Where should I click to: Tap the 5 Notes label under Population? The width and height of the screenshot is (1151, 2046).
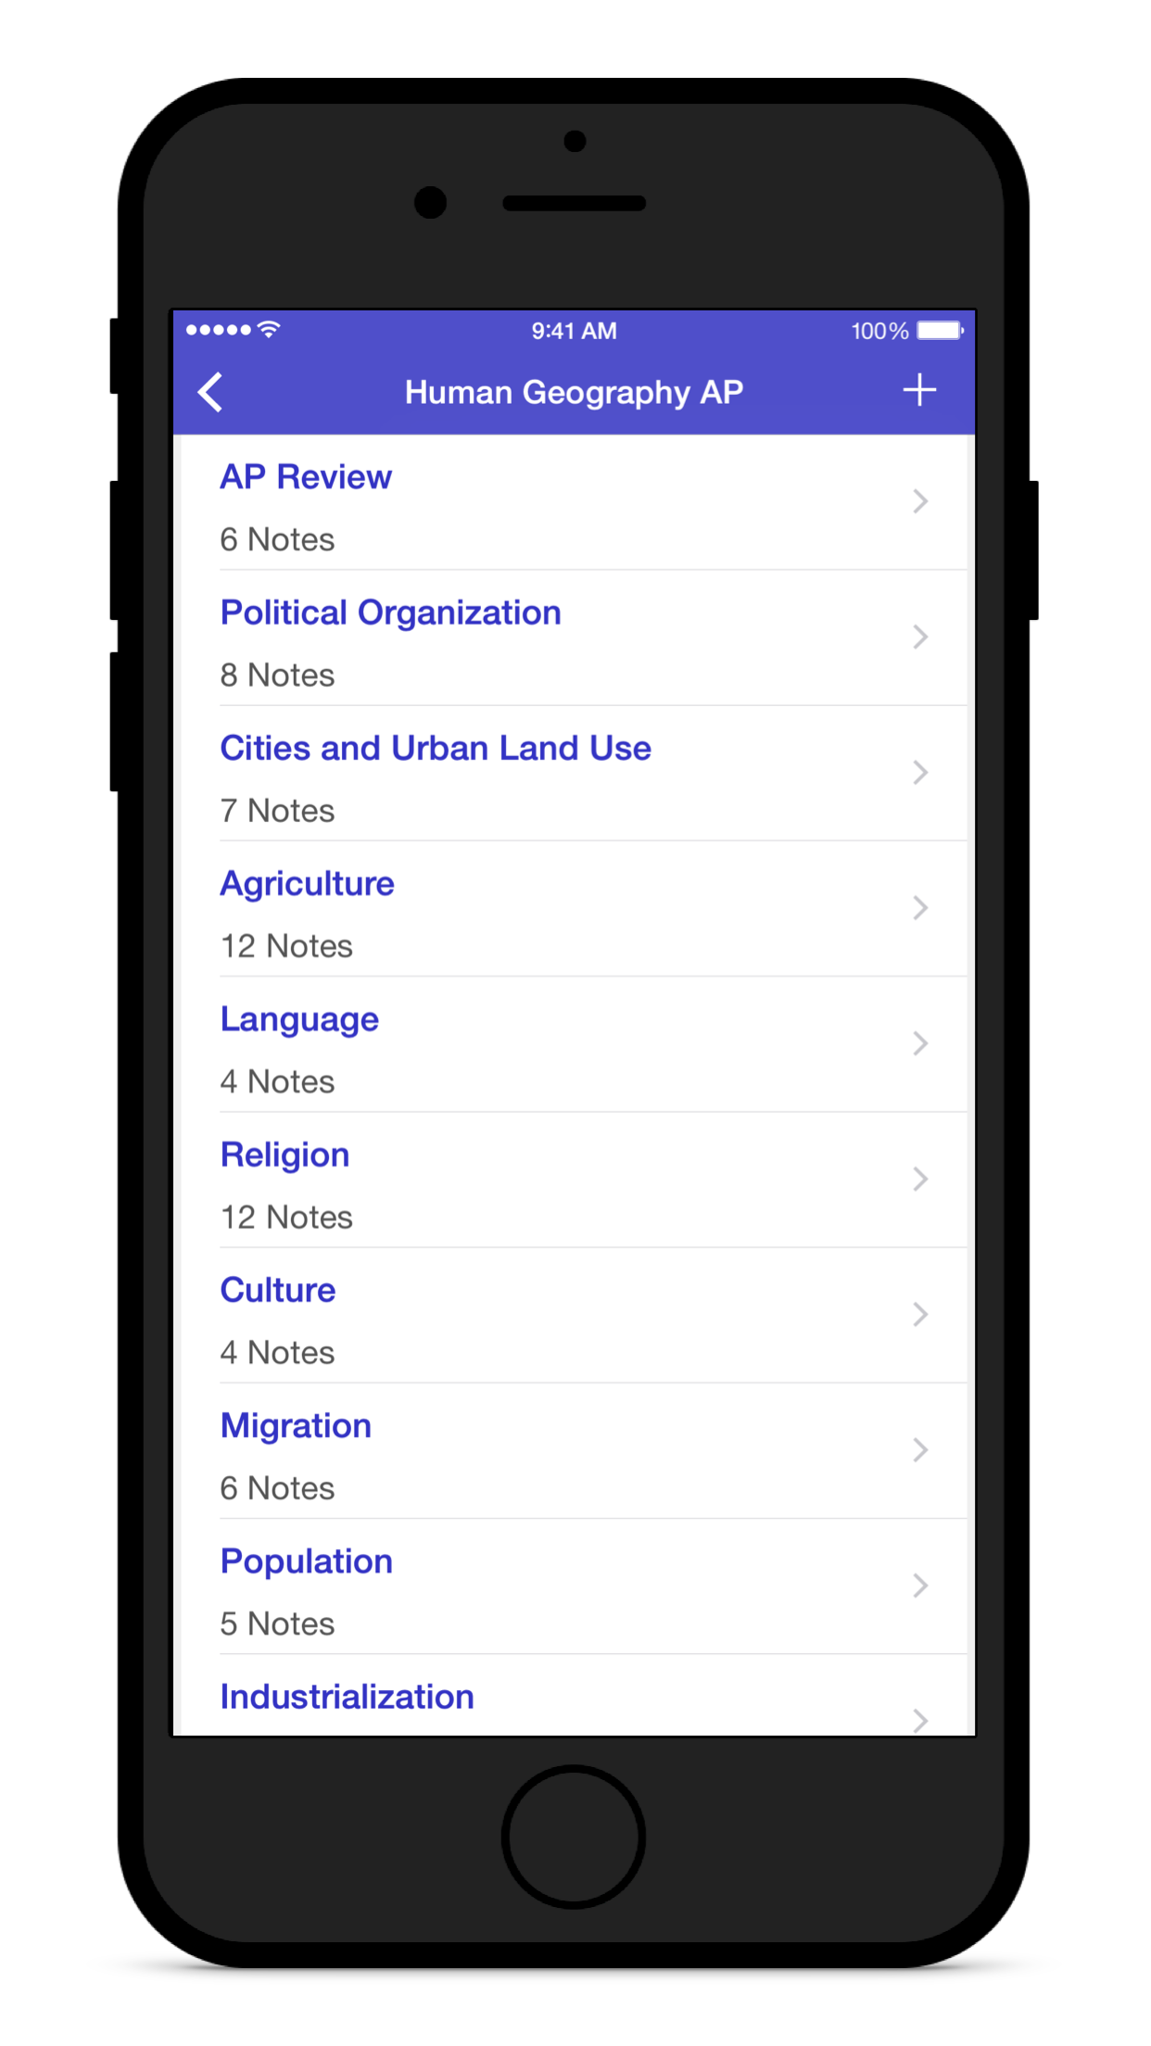tap(277, 1623)
